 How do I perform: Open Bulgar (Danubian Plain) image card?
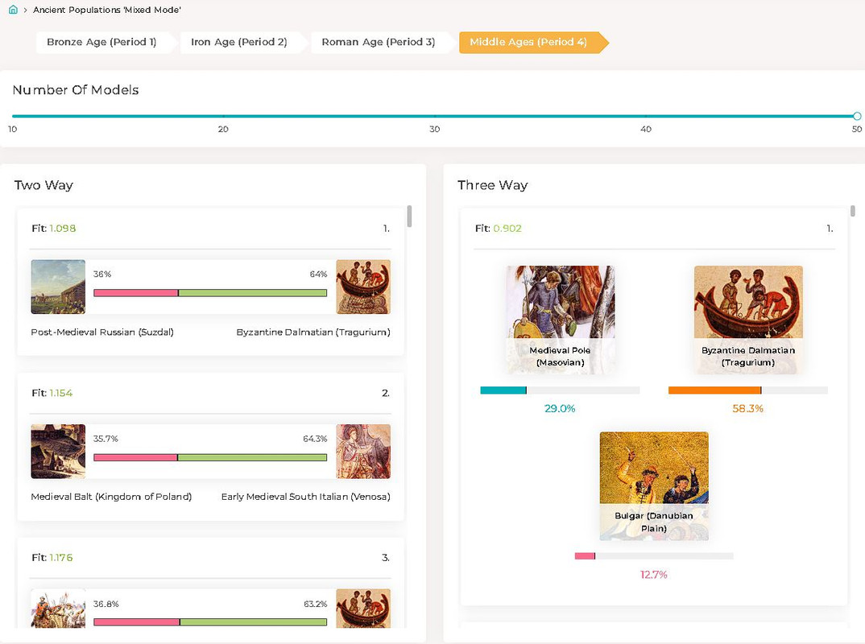pos(654,485)
